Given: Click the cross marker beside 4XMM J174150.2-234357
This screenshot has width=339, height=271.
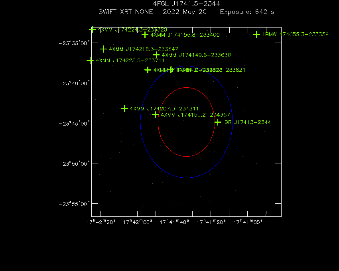Looking at the screenshot, I should [155, 114].
